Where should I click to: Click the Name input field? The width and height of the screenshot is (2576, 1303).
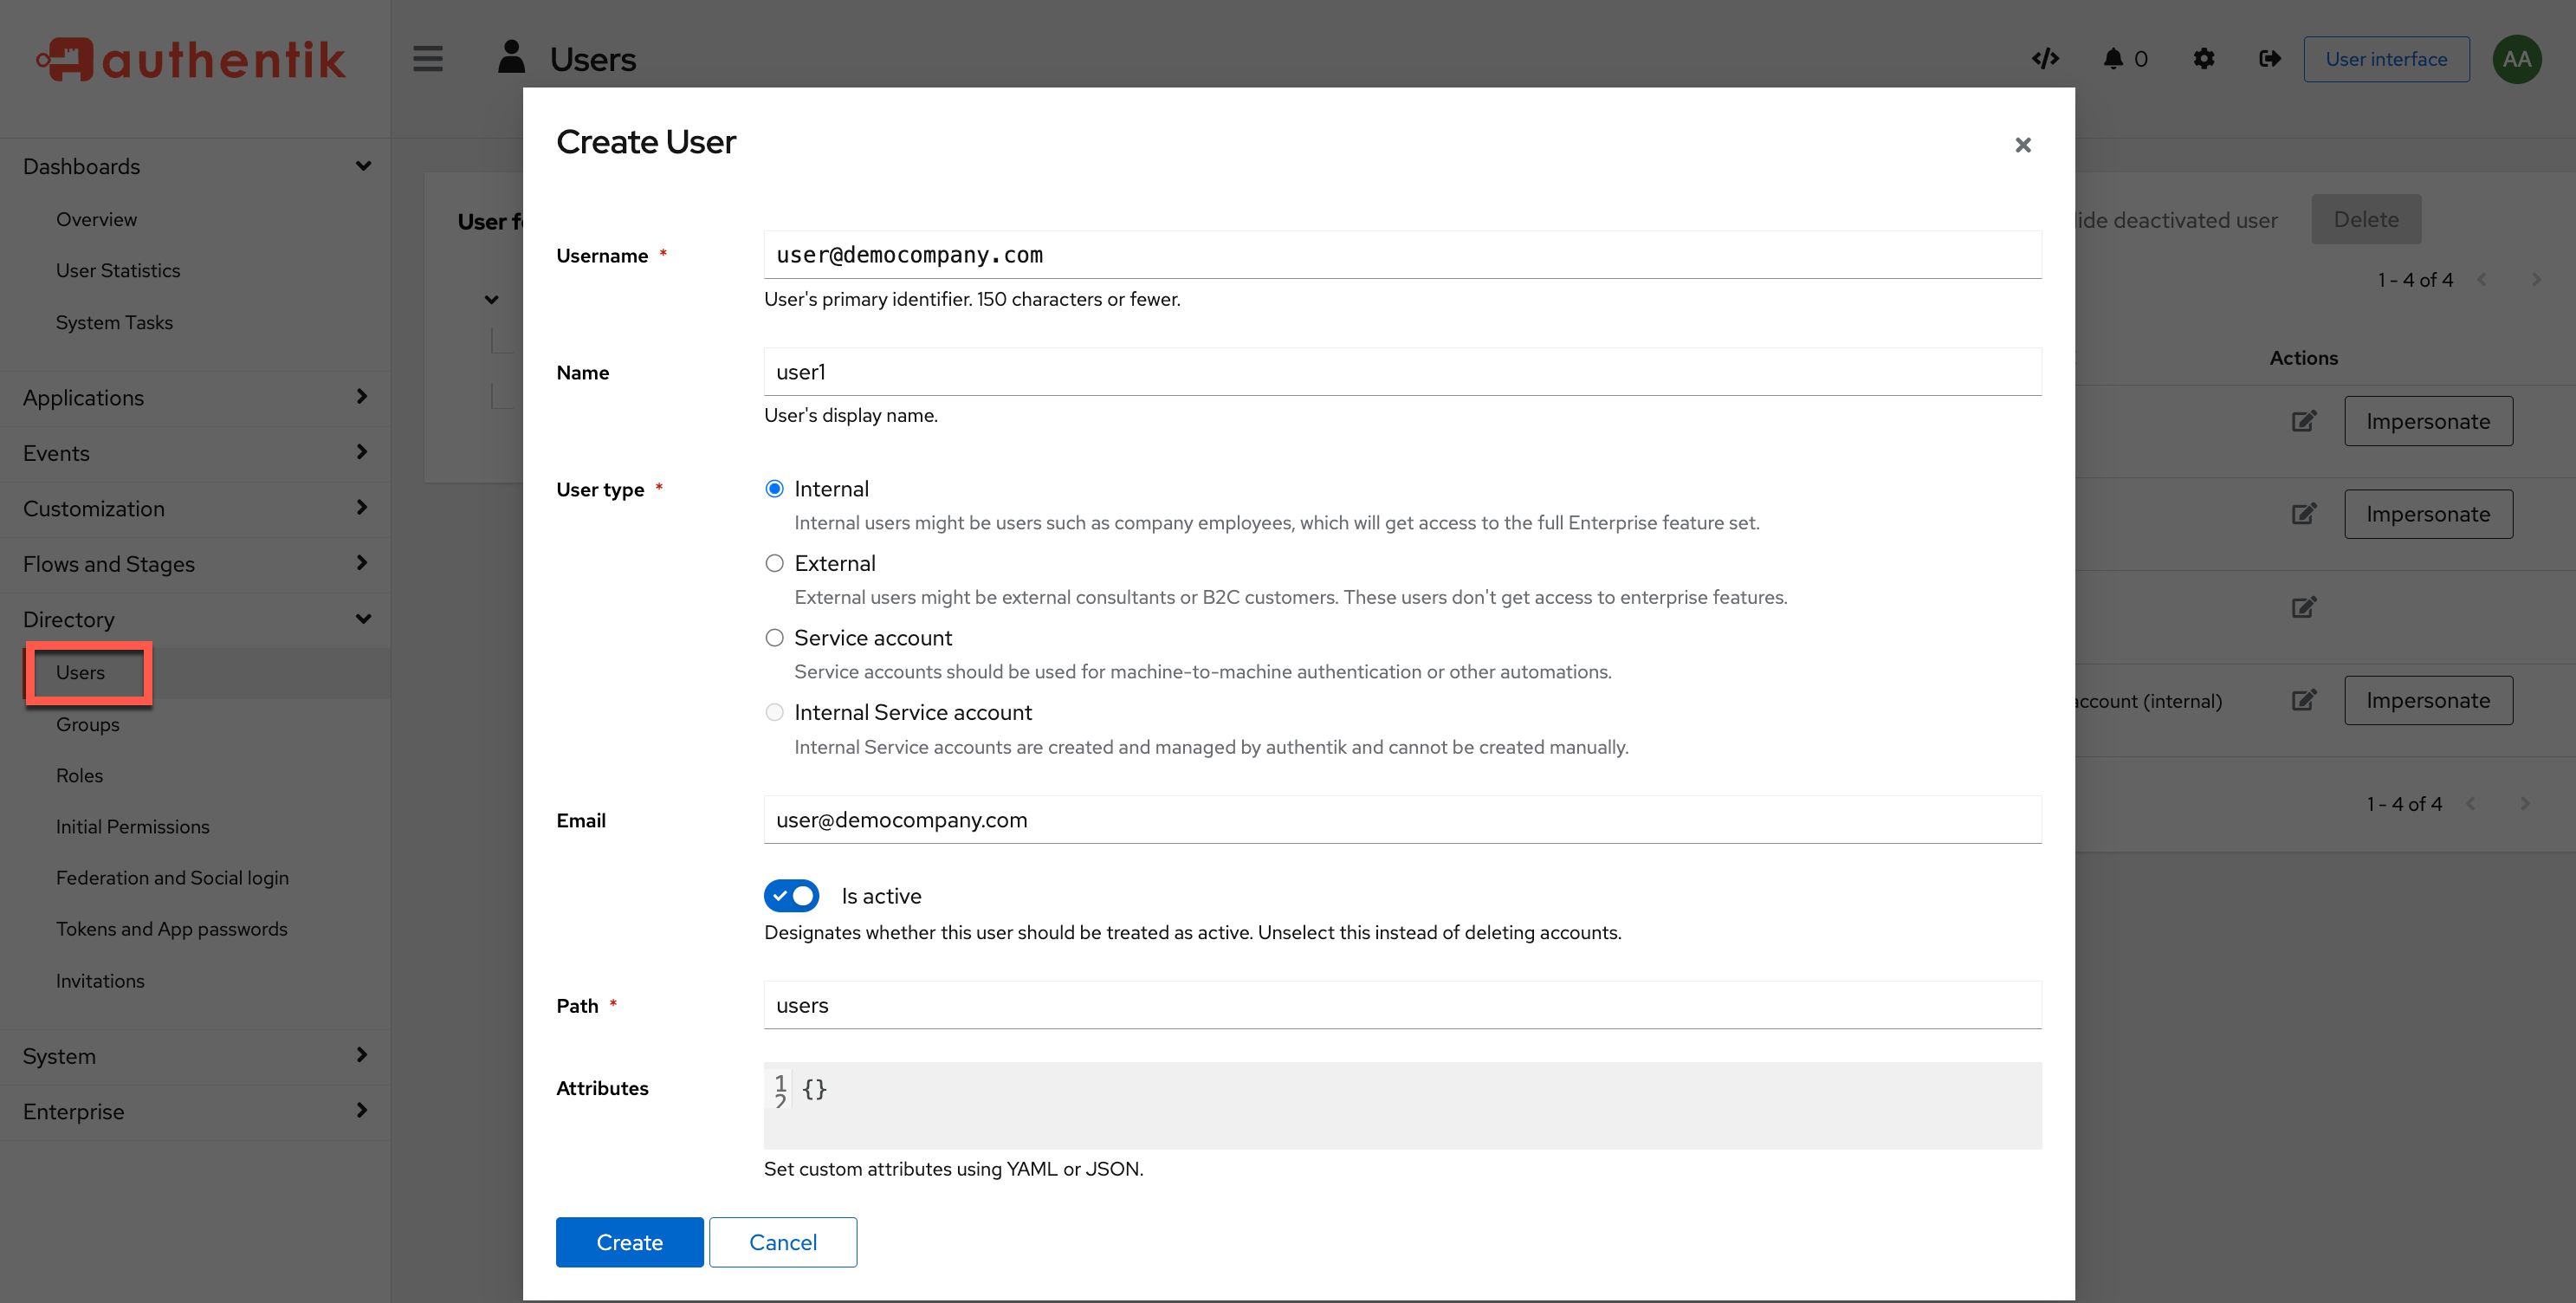point(1402,372)
